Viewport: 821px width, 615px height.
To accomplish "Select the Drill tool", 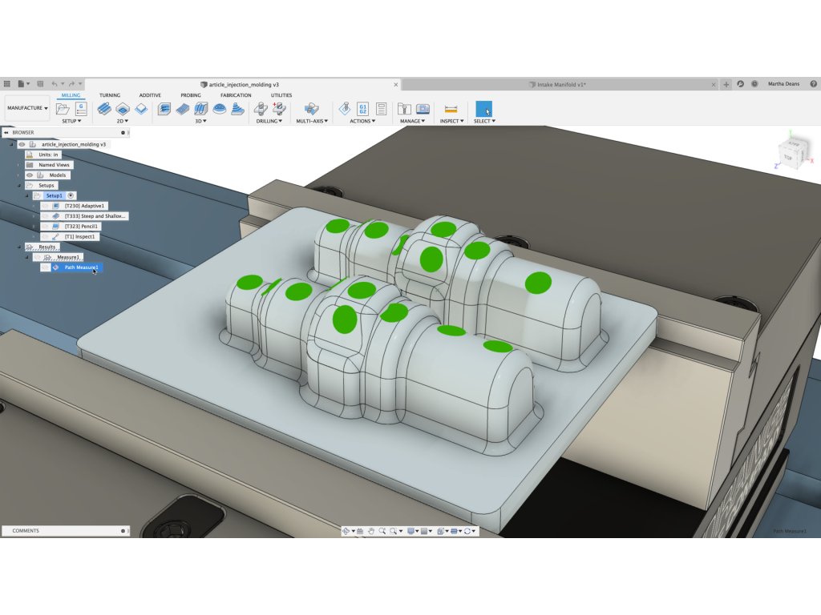I will coord(261,109).
